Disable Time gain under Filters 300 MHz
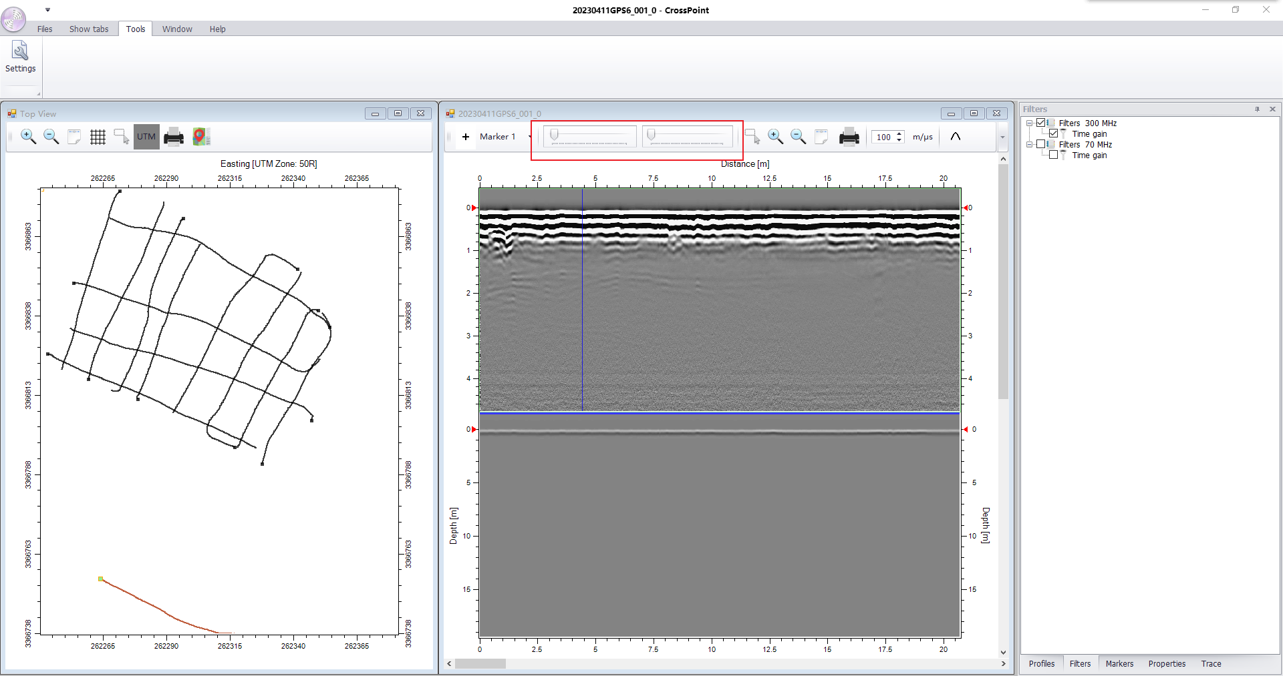 (1054, 133)
